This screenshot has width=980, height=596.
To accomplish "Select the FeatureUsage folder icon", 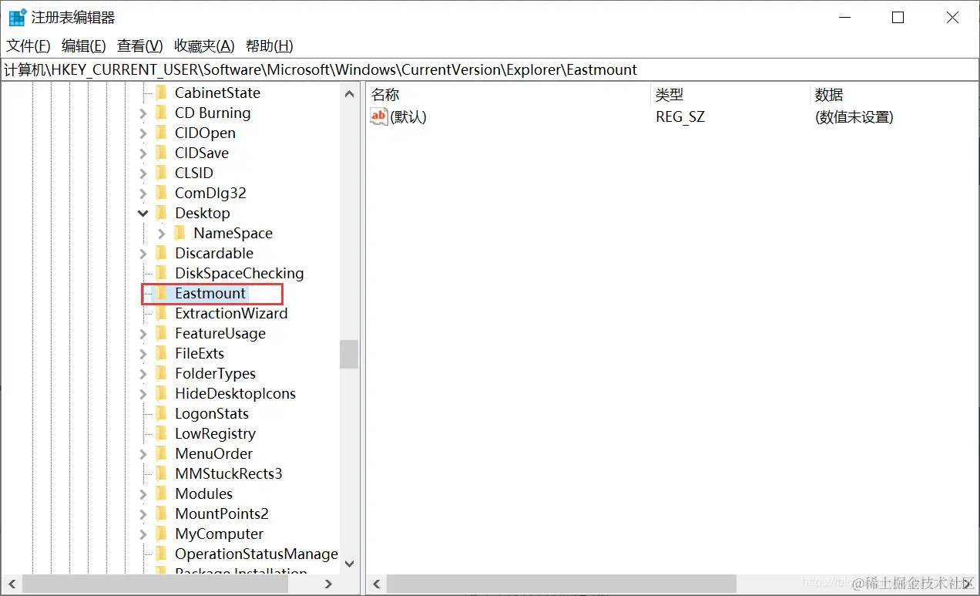I will 161,333.
